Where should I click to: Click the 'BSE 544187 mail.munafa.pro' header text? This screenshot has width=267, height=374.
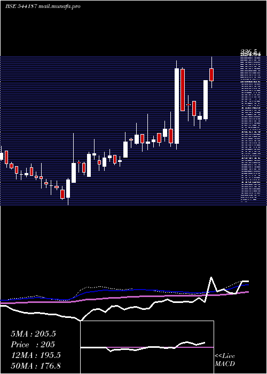click(x=43, y=6)
